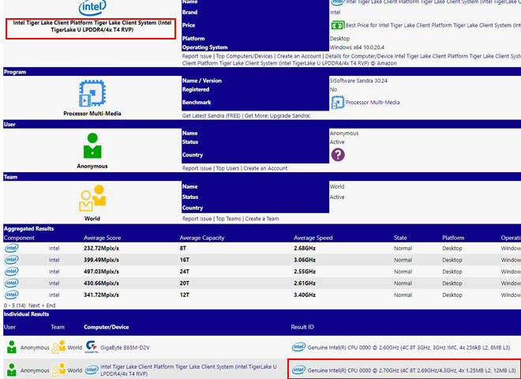Click the Component column header

pos(19,238)
